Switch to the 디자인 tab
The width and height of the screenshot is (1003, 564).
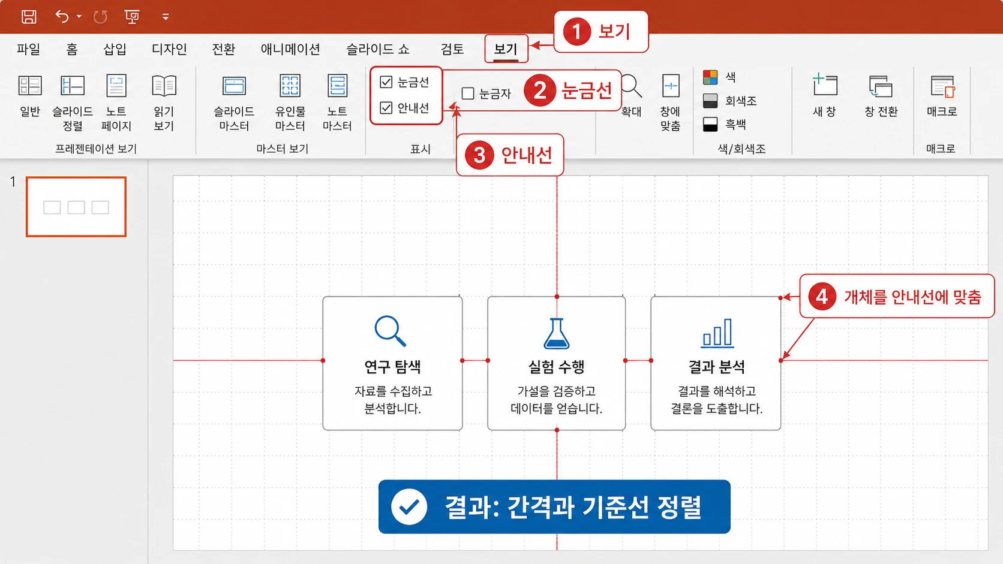169,49
